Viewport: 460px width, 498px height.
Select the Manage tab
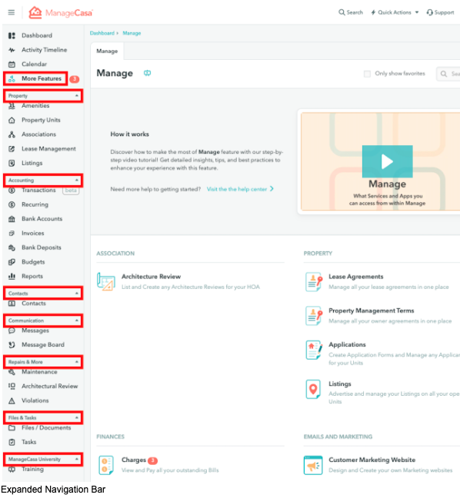click(x=107, y=51)
